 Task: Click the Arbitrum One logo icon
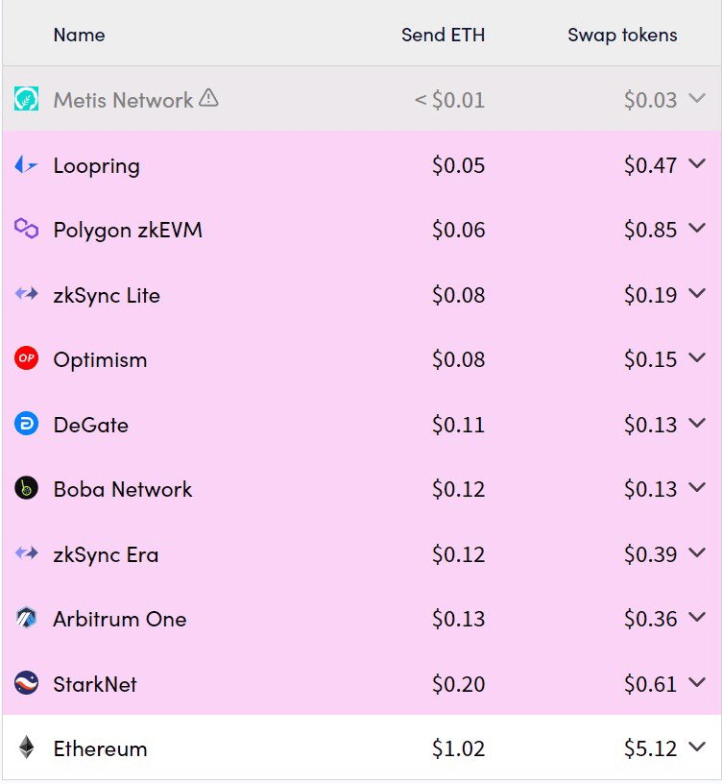point(27,618)
